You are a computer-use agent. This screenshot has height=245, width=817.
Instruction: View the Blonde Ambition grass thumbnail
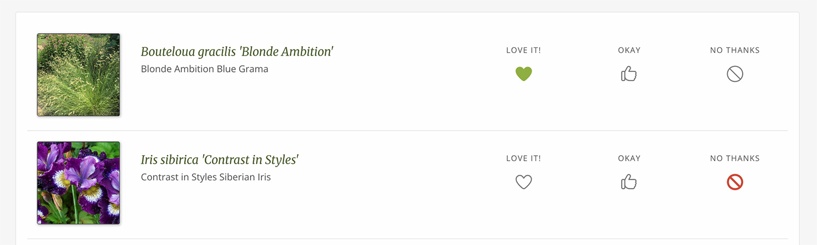click(78, 75)
